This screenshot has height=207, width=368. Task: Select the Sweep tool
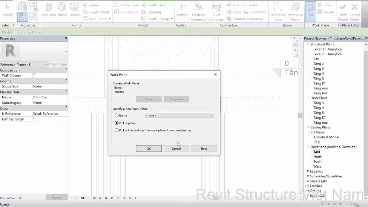(91, 5)
